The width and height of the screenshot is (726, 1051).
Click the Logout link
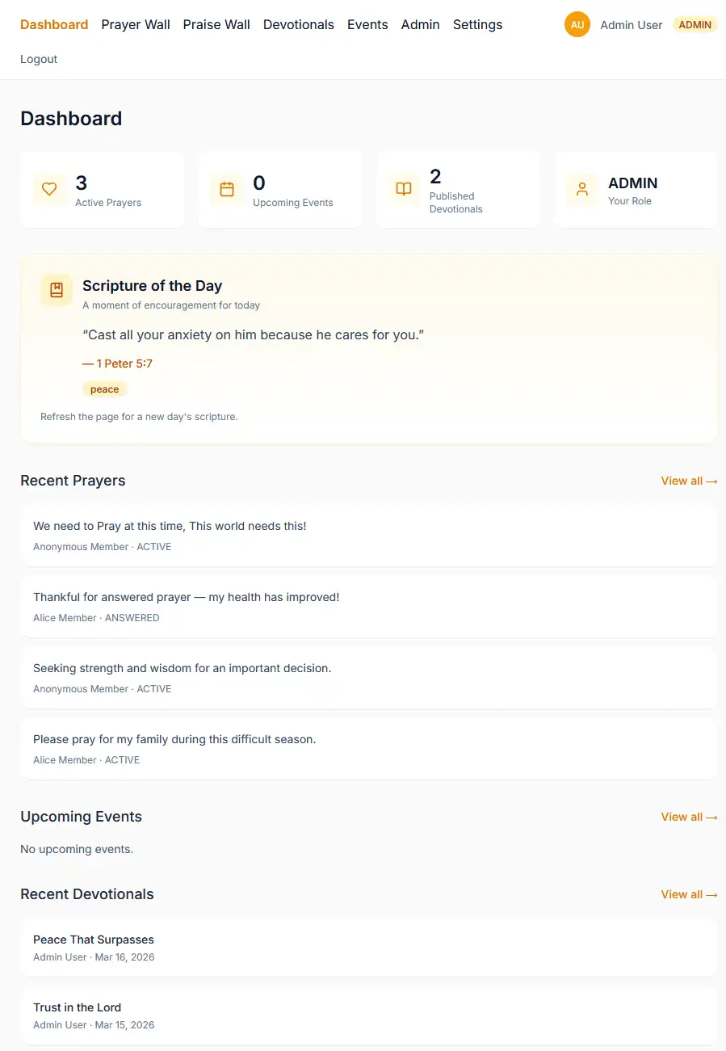coord(39,59)
